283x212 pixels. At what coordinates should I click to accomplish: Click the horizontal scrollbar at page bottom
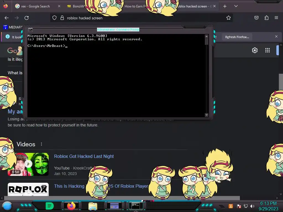122,198
